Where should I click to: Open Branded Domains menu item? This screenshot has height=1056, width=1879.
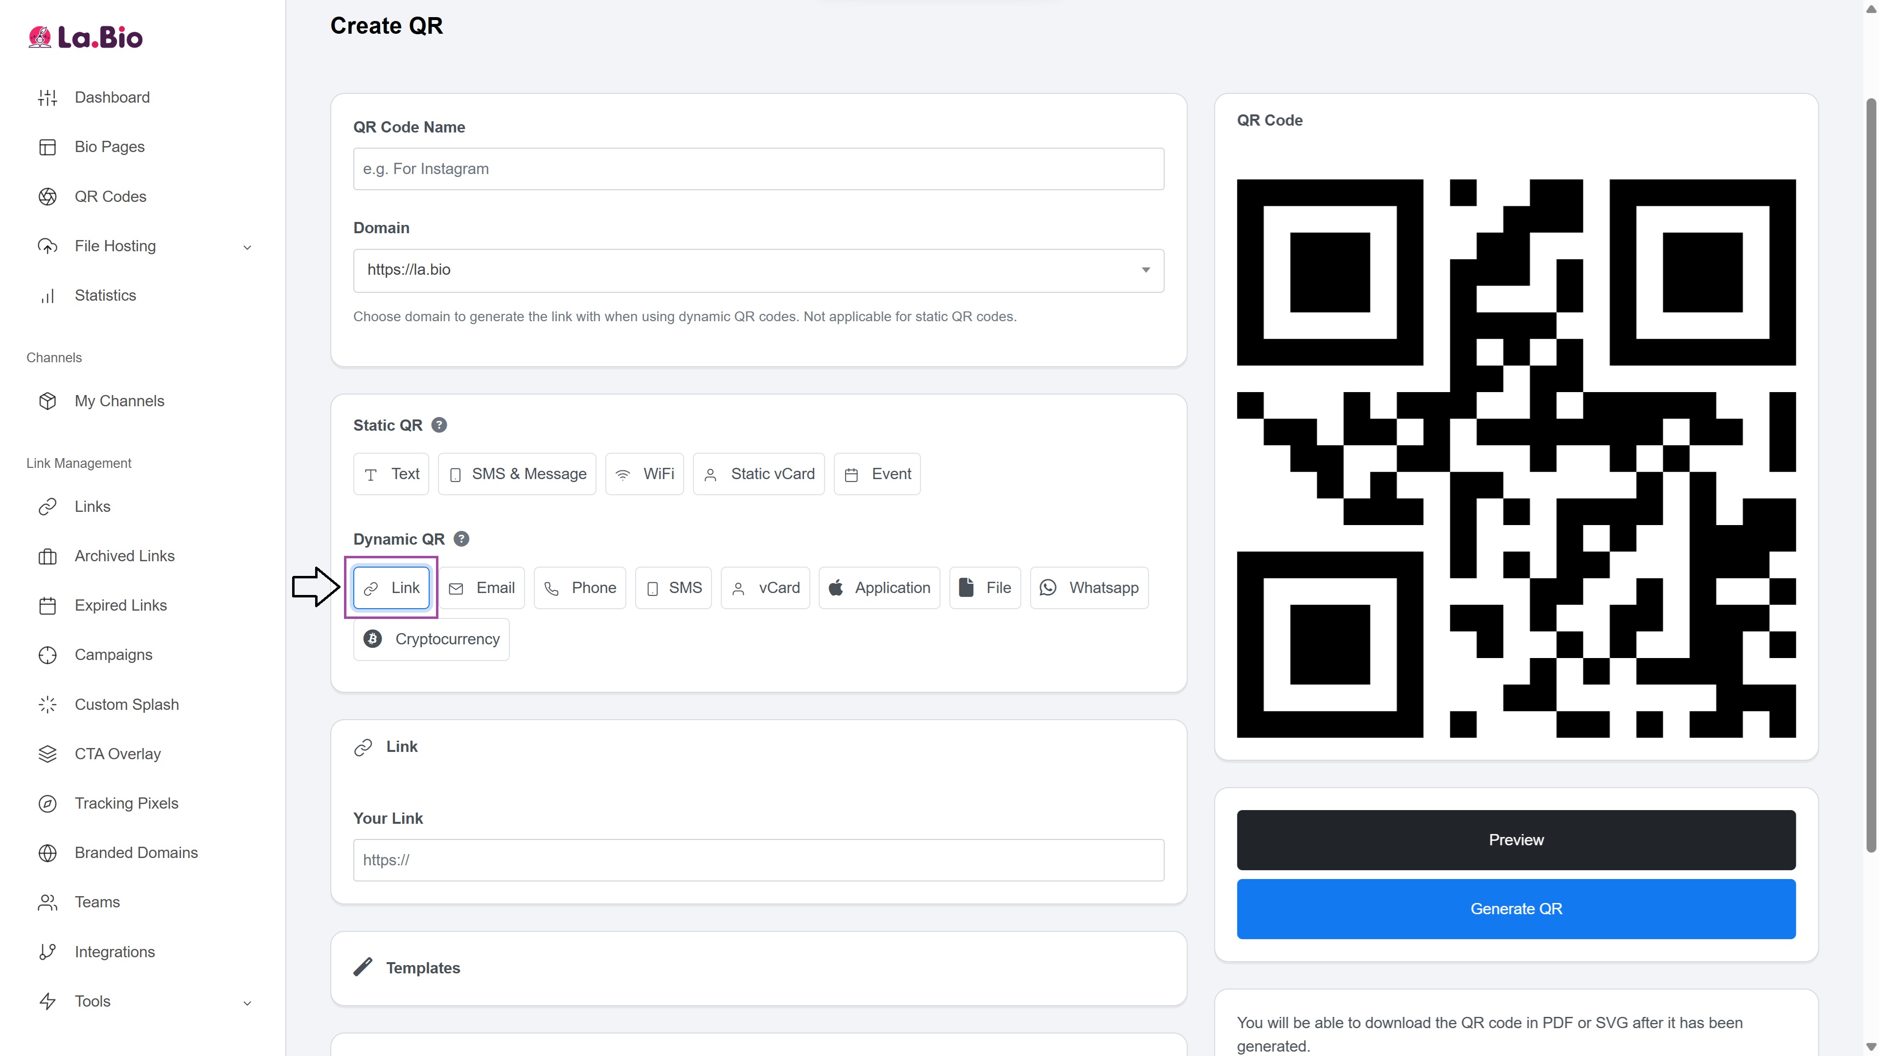pos(136,853)
